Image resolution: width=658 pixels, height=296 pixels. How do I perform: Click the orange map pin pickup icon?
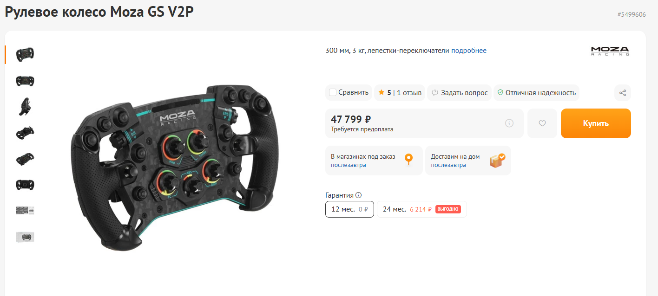point(408,160)
